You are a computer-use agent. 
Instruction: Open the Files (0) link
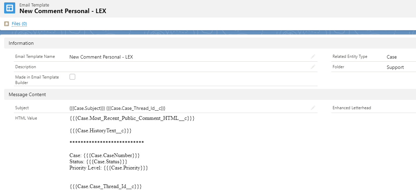pos(19,24)
